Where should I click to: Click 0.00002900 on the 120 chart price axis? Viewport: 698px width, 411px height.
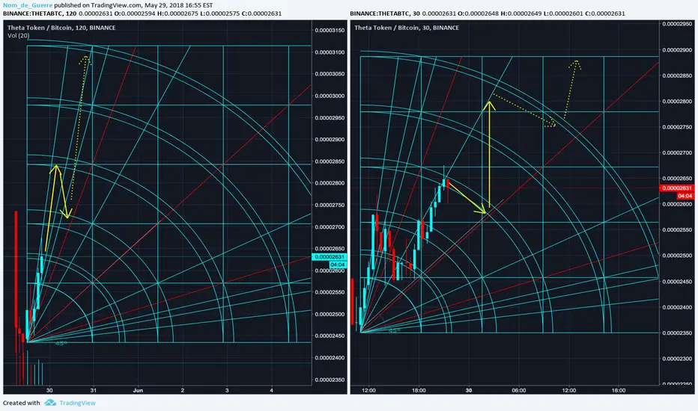click(x=330, y=140)
